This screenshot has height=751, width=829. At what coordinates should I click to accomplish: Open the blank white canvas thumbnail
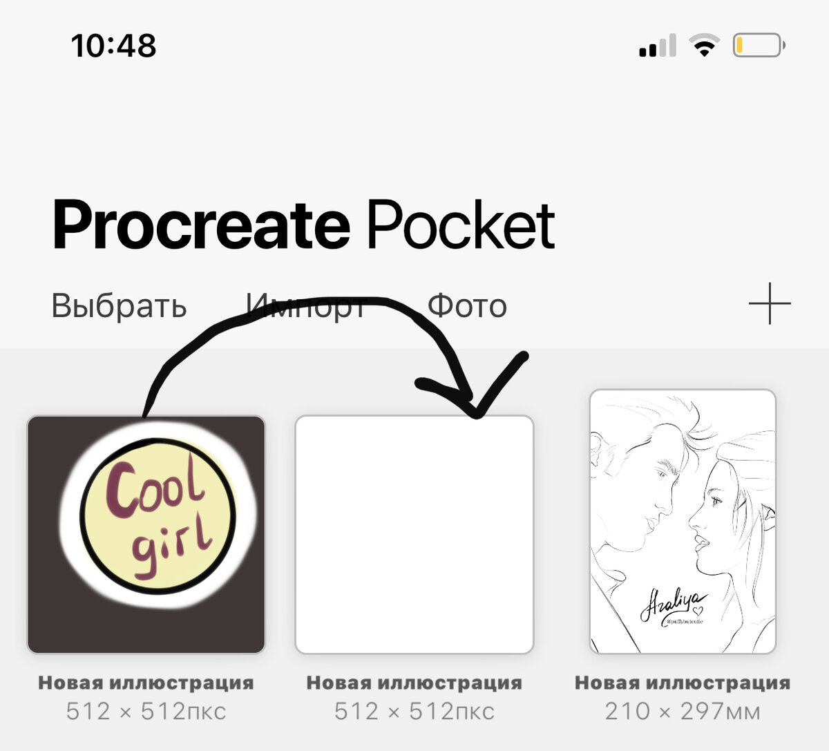(414, 534)
